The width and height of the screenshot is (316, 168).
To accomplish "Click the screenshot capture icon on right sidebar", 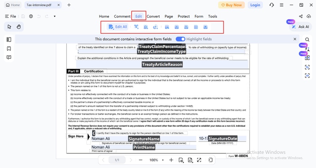I will click(307, 76).
